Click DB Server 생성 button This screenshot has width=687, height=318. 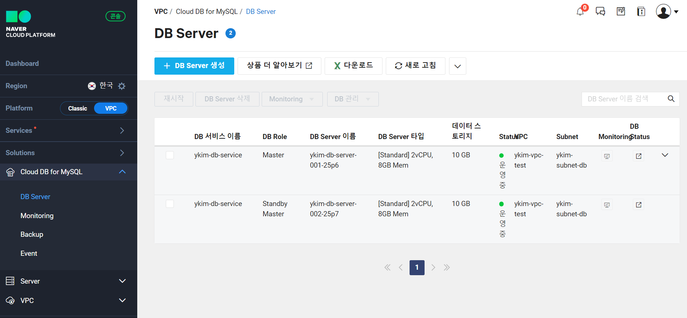194,66
